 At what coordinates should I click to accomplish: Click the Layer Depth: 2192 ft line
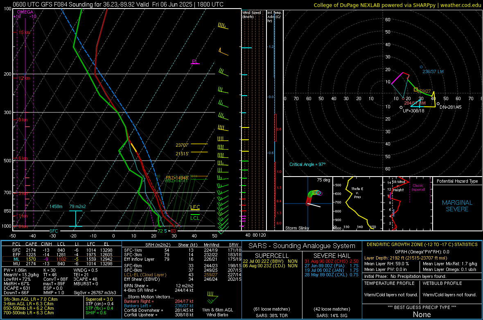point(405,258)
